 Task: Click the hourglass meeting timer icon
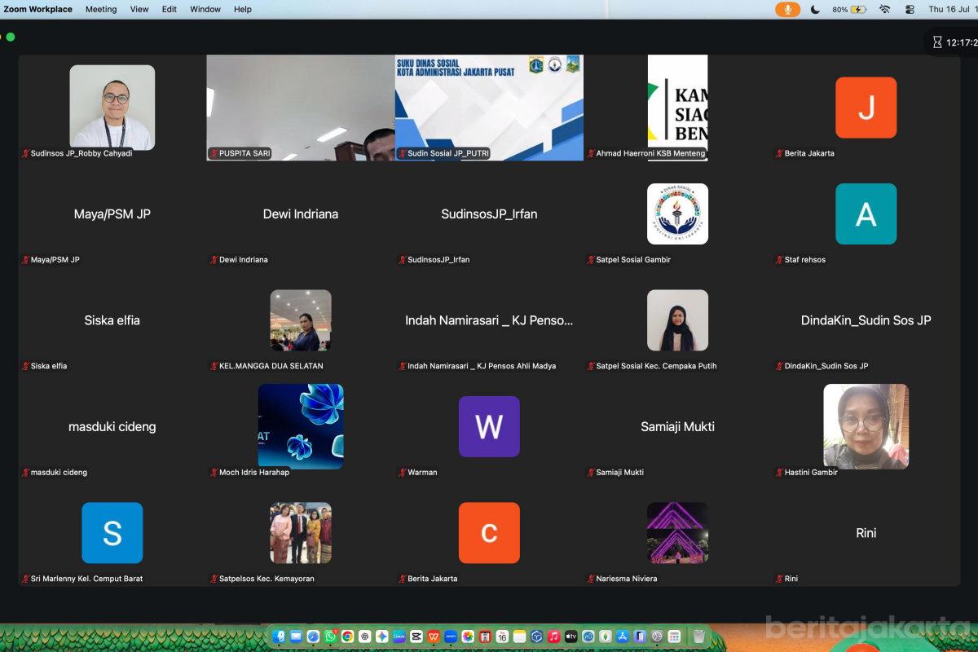[938, 42]
